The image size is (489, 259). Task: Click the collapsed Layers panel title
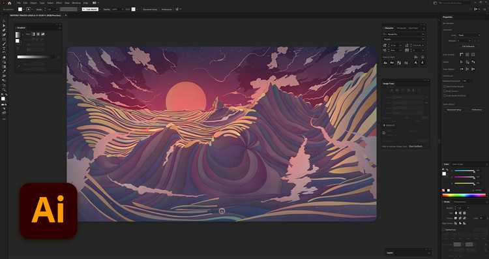pos(390,252)
